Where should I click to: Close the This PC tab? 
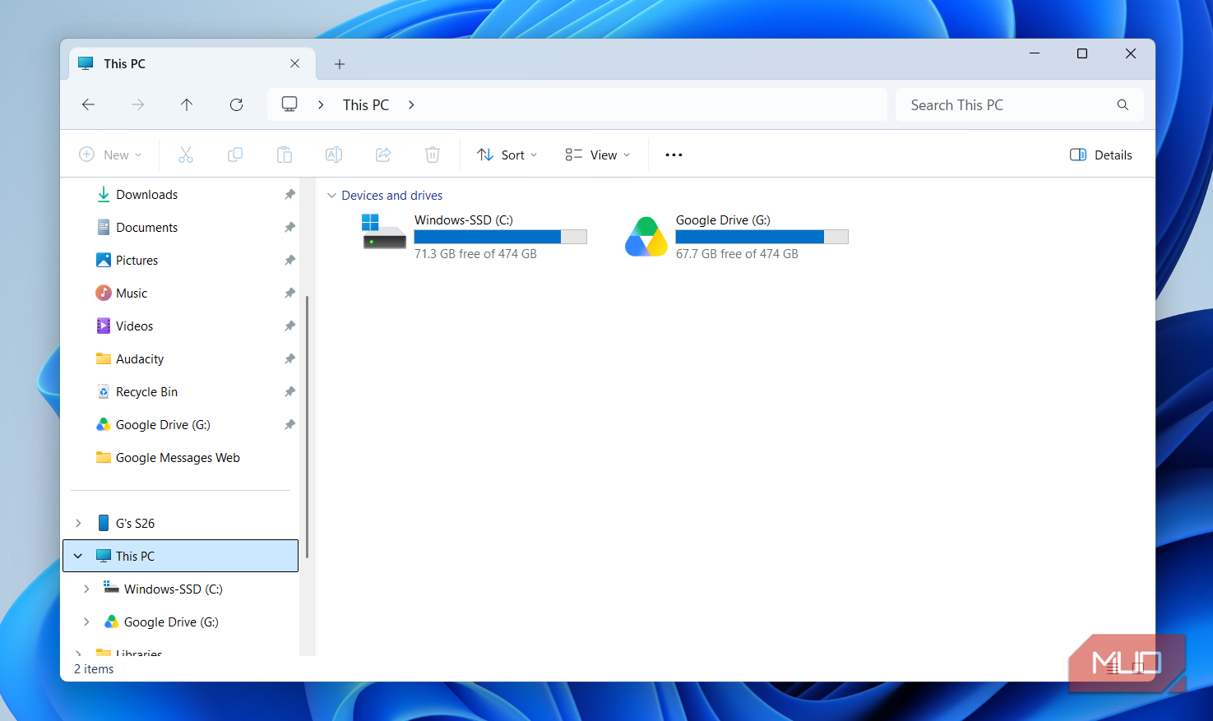pyautogui.click(x=295, y=63)
